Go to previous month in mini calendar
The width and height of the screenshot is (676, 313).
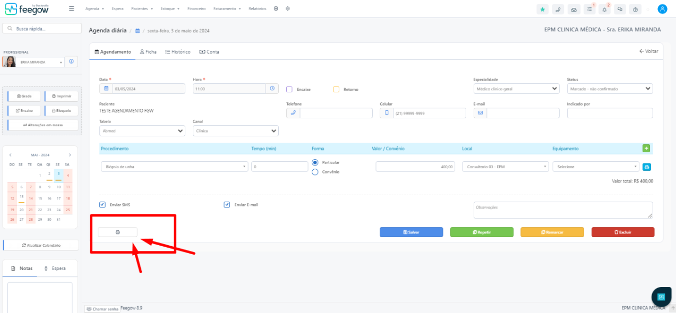10,155
